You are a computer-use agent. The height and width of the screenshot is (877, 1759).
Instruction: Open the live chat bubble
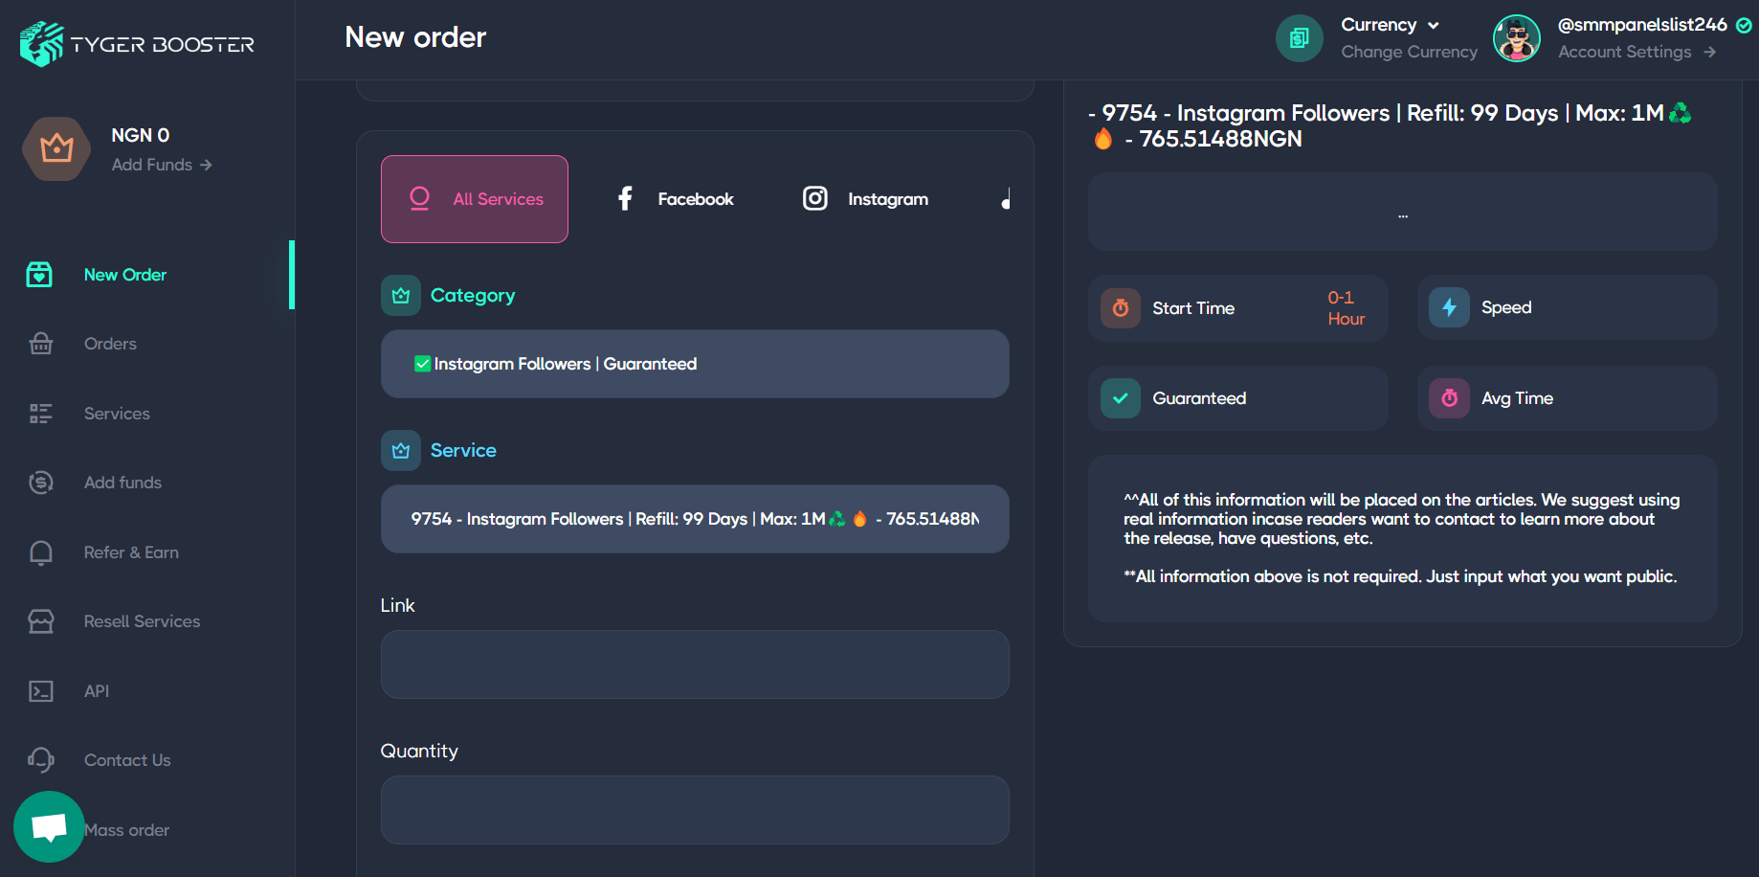[49, 827]
